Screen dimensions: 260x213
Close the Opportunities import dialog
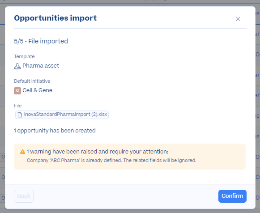(x=238, y=19)
